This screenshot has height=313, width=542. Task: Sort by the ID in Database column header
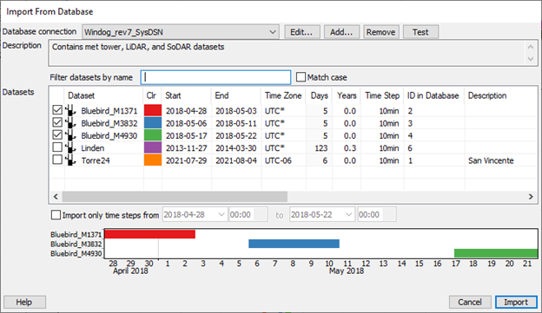[x=434, y=95]
